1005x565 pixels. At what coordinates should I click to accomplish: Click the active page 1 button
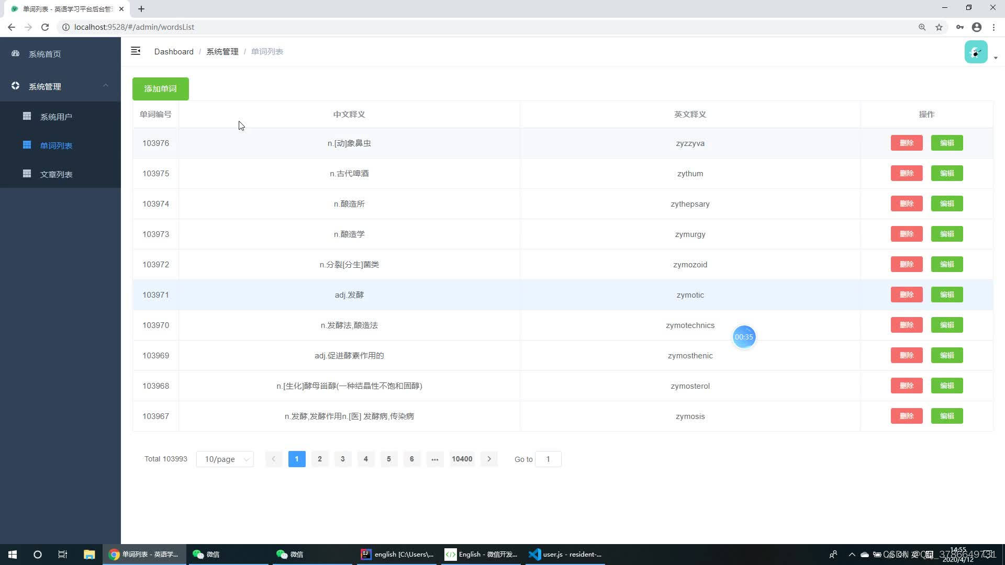297,459
